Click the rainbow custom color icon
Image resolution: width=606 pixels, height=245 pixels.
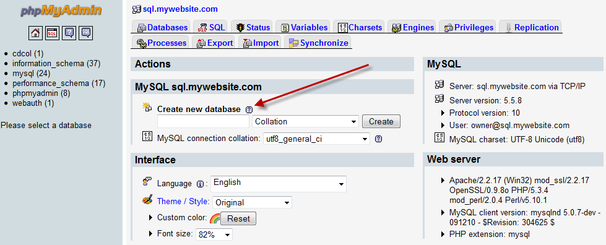coord(215,219)
